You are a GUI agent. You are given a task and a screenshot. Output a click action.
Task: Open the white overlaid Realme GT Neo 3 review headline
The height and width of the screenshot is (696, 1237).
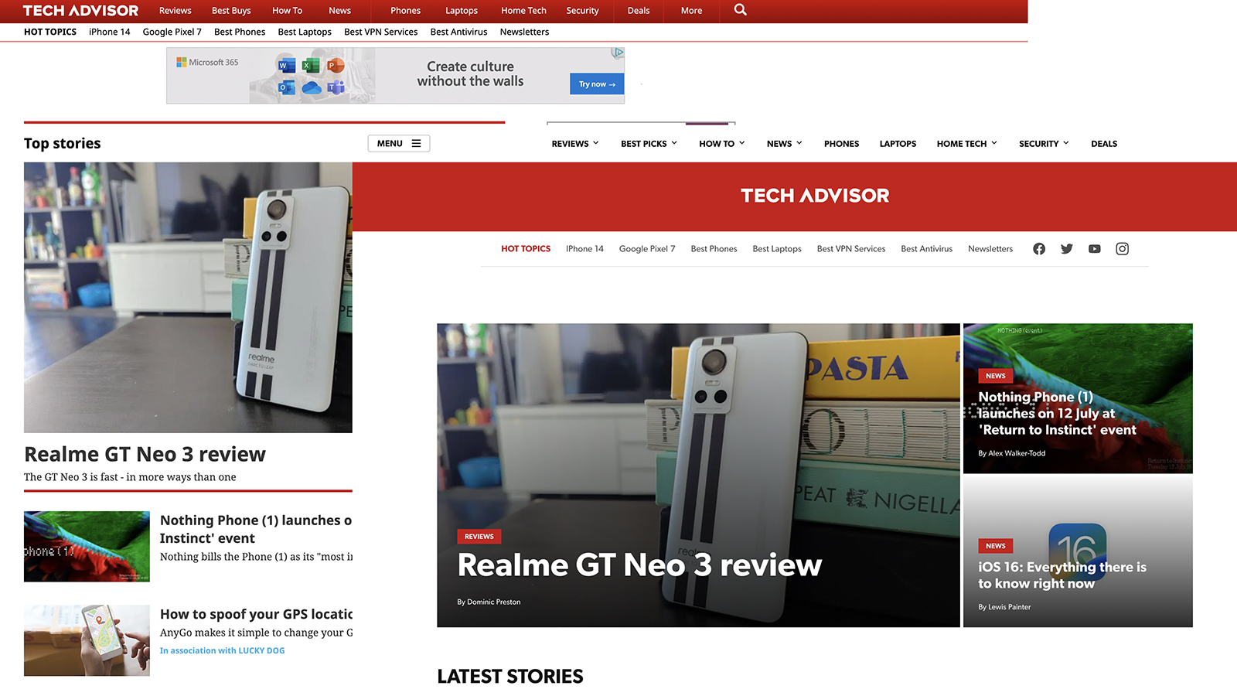coord(639,565)
